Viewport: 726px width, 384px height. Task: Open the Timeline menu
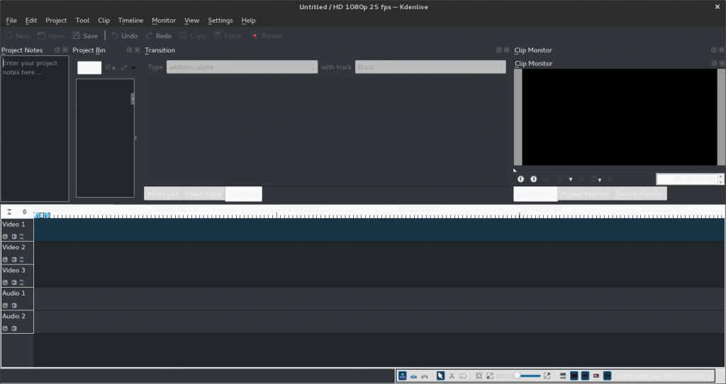click(x=130, y=21)
